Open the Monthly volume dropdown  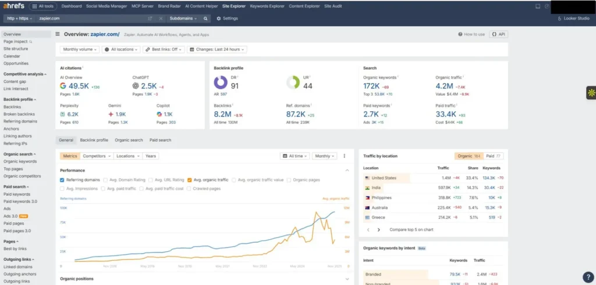[79, 49]
